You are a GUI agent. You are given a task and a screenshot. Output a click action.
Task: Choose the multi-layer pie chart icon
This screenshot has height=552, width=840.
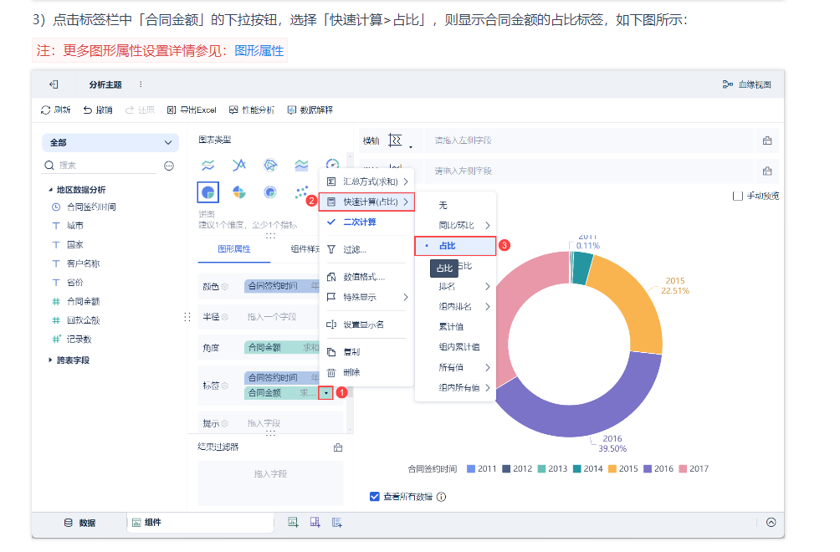click(270, 192)
